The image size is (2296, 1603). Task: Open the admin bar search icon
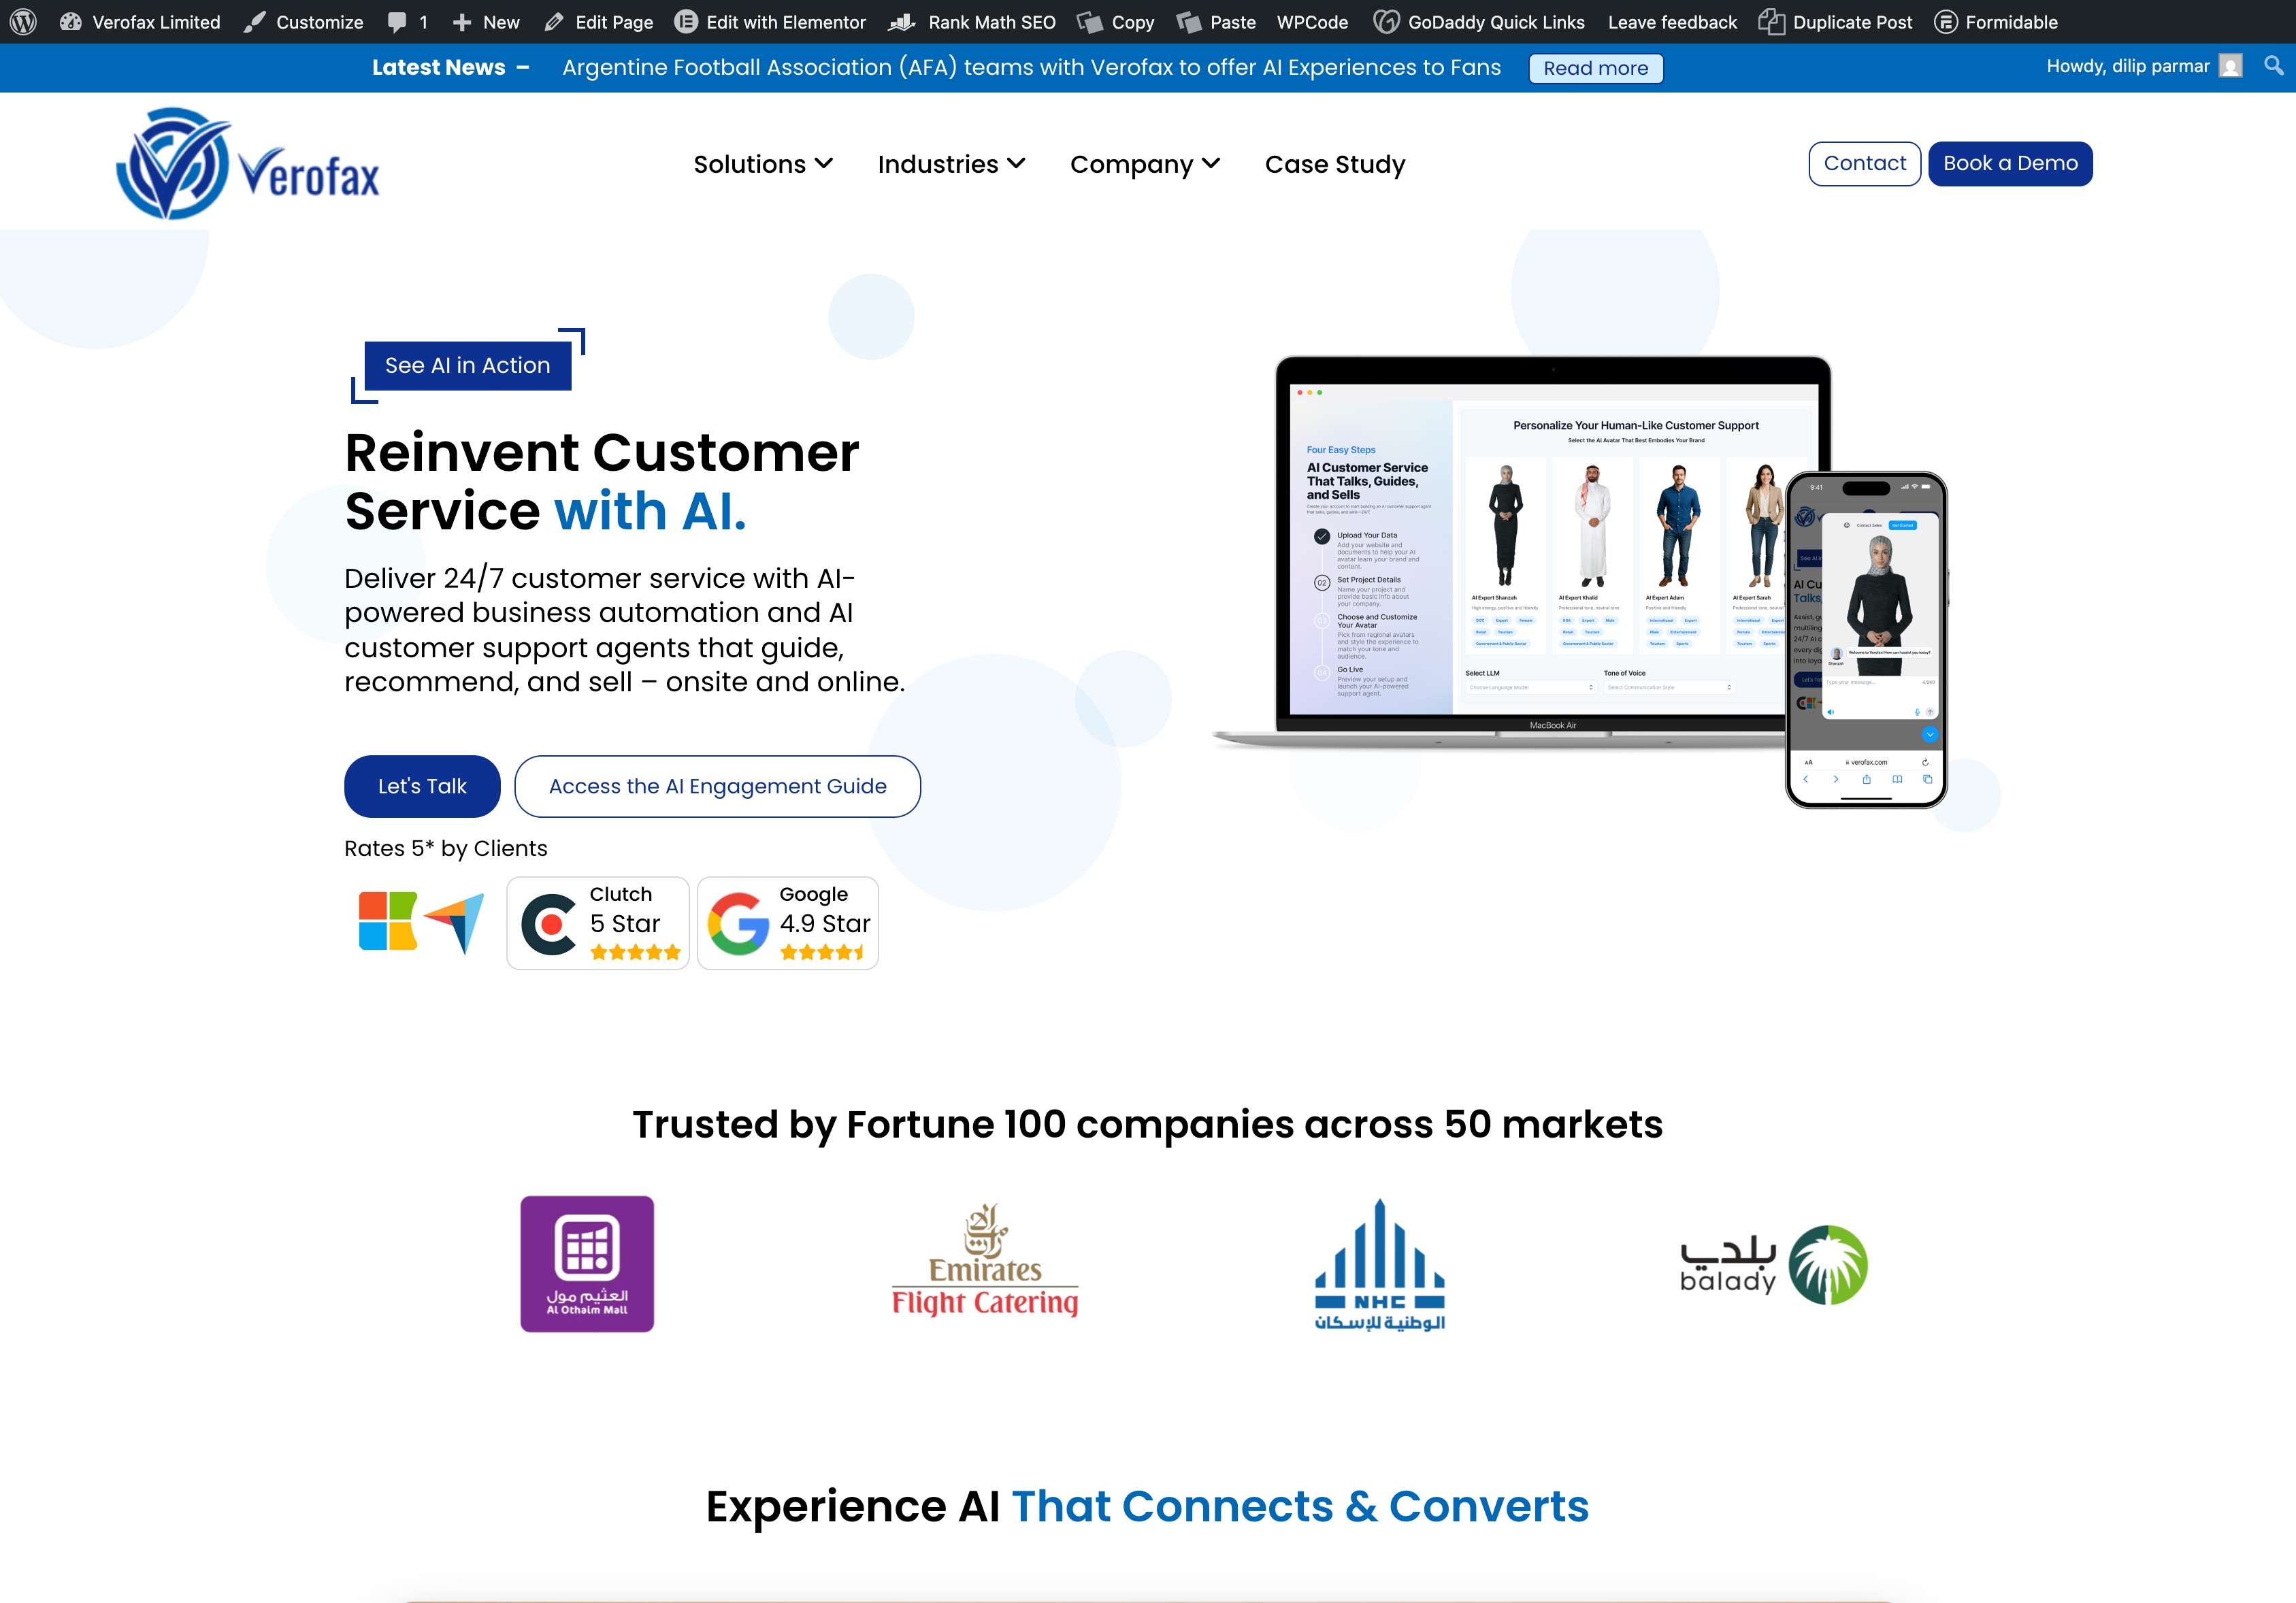coord(2273,66)
